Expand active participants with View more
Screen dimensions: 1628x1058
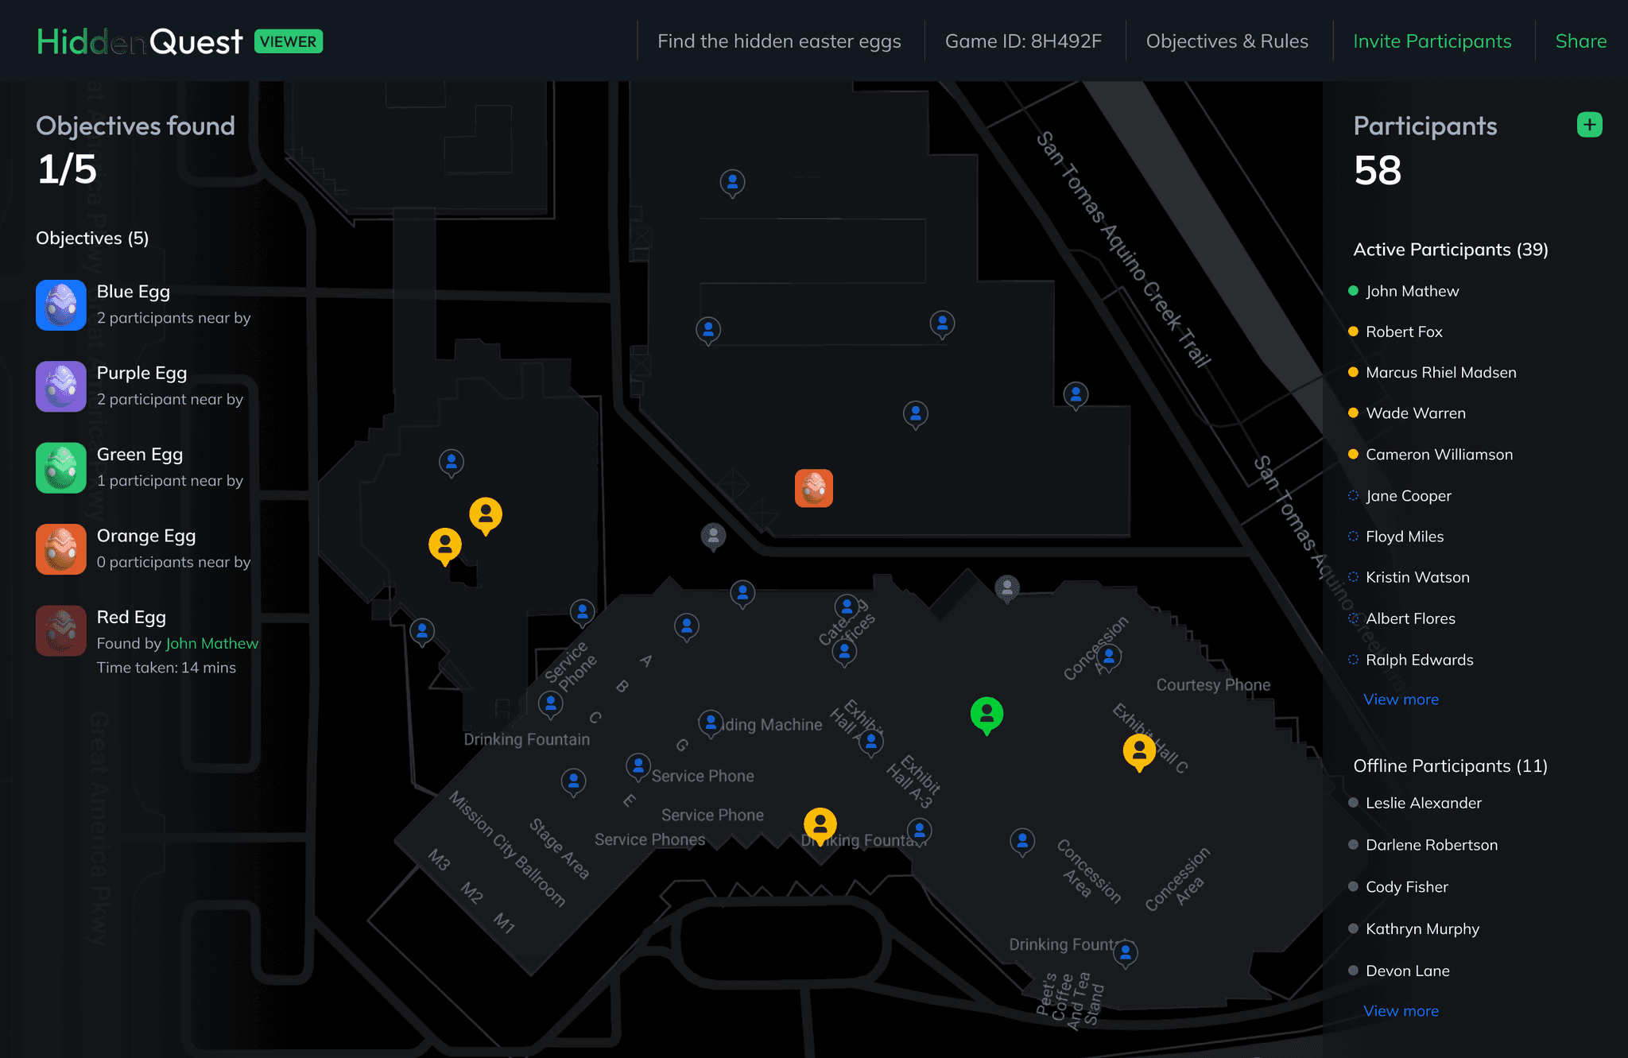click(1401, 700)
